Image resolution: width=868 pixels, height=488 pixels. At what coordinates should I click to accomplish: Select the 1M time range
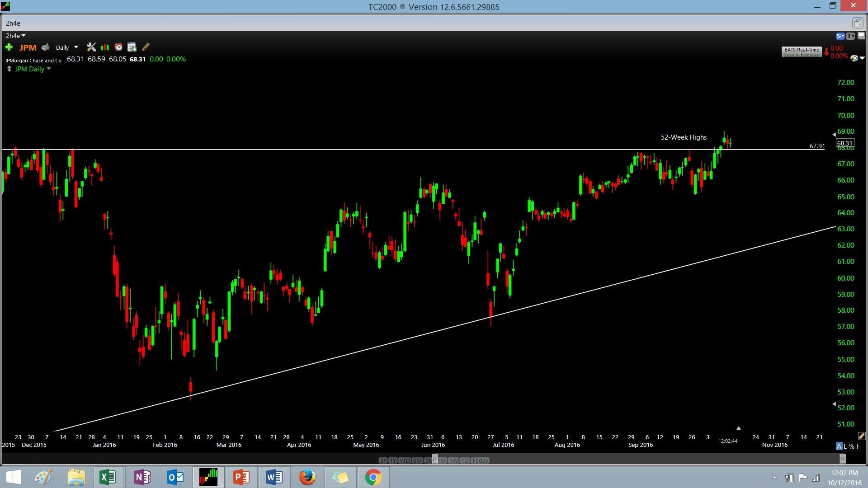pyautogui.click(x=442, y=460)
